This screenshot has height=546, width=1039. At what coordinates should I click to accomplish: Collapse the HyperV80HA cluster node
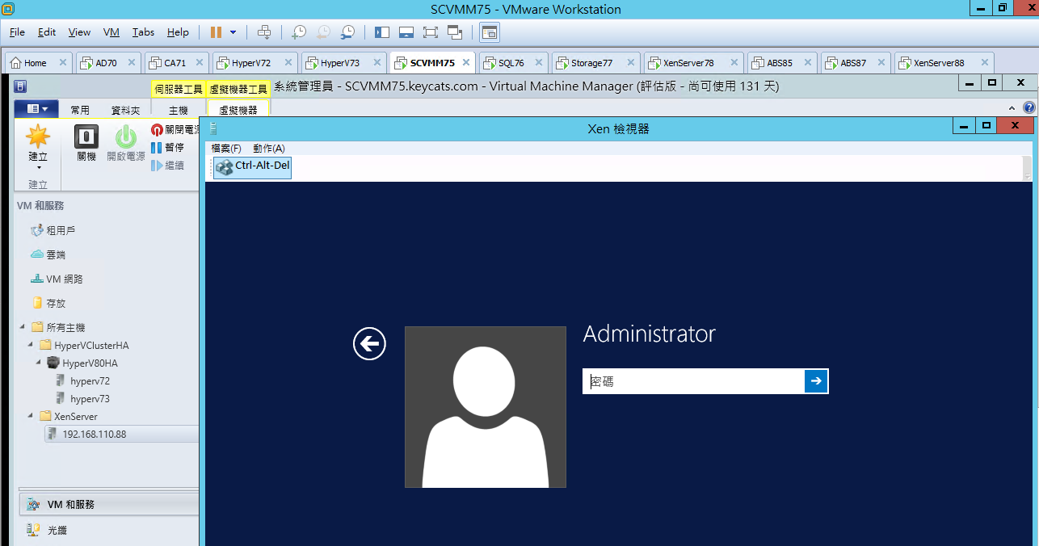(x=39, y=363)
